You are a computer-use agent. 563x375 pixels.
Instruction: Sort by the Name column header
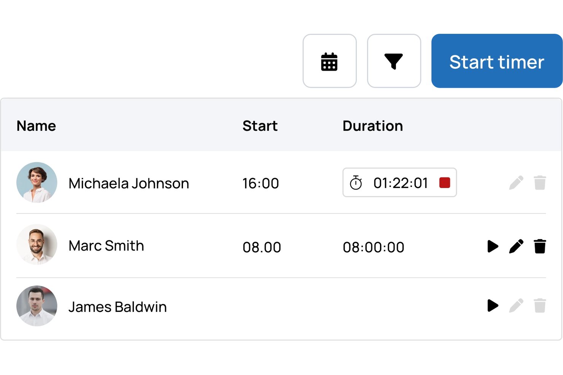(36, 126)
